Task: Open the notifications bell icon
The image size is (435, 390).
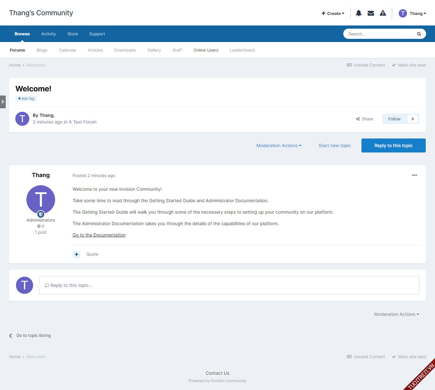Action: tap(359, 13)
